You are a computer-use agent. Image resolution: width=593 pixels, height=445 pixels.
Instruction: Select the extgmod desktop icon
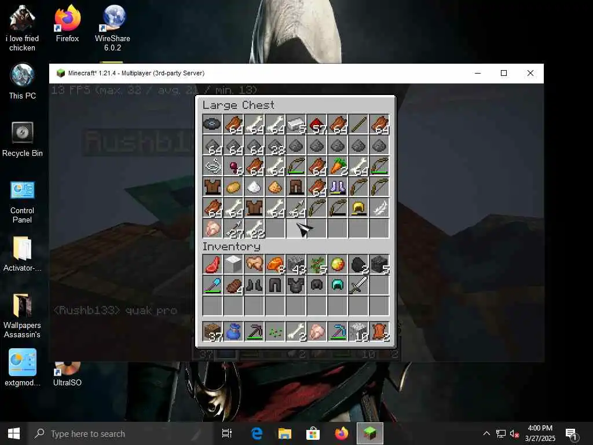point(23,368)
